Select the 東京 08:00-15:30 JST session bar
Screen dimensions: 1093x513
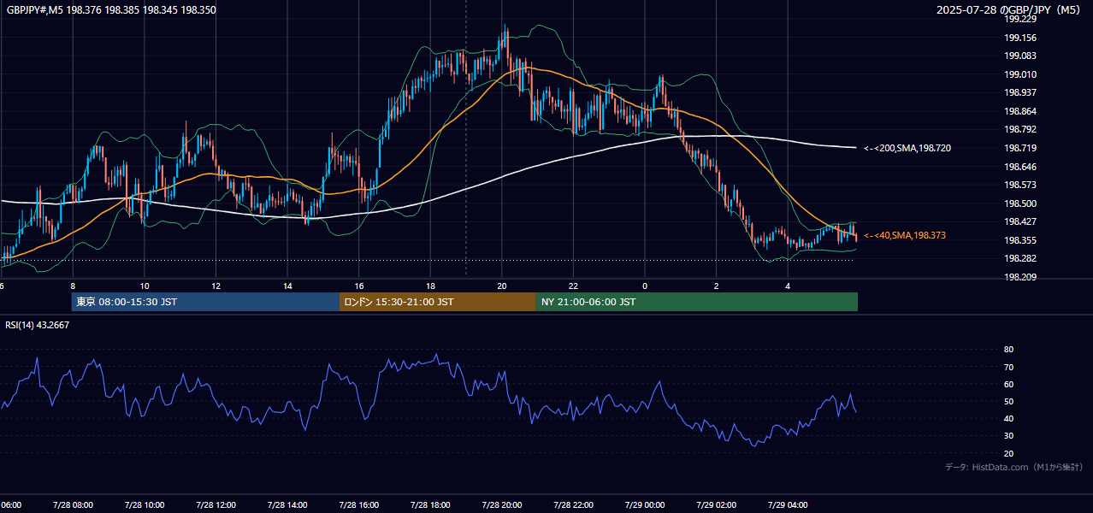[x=205, y=302]
